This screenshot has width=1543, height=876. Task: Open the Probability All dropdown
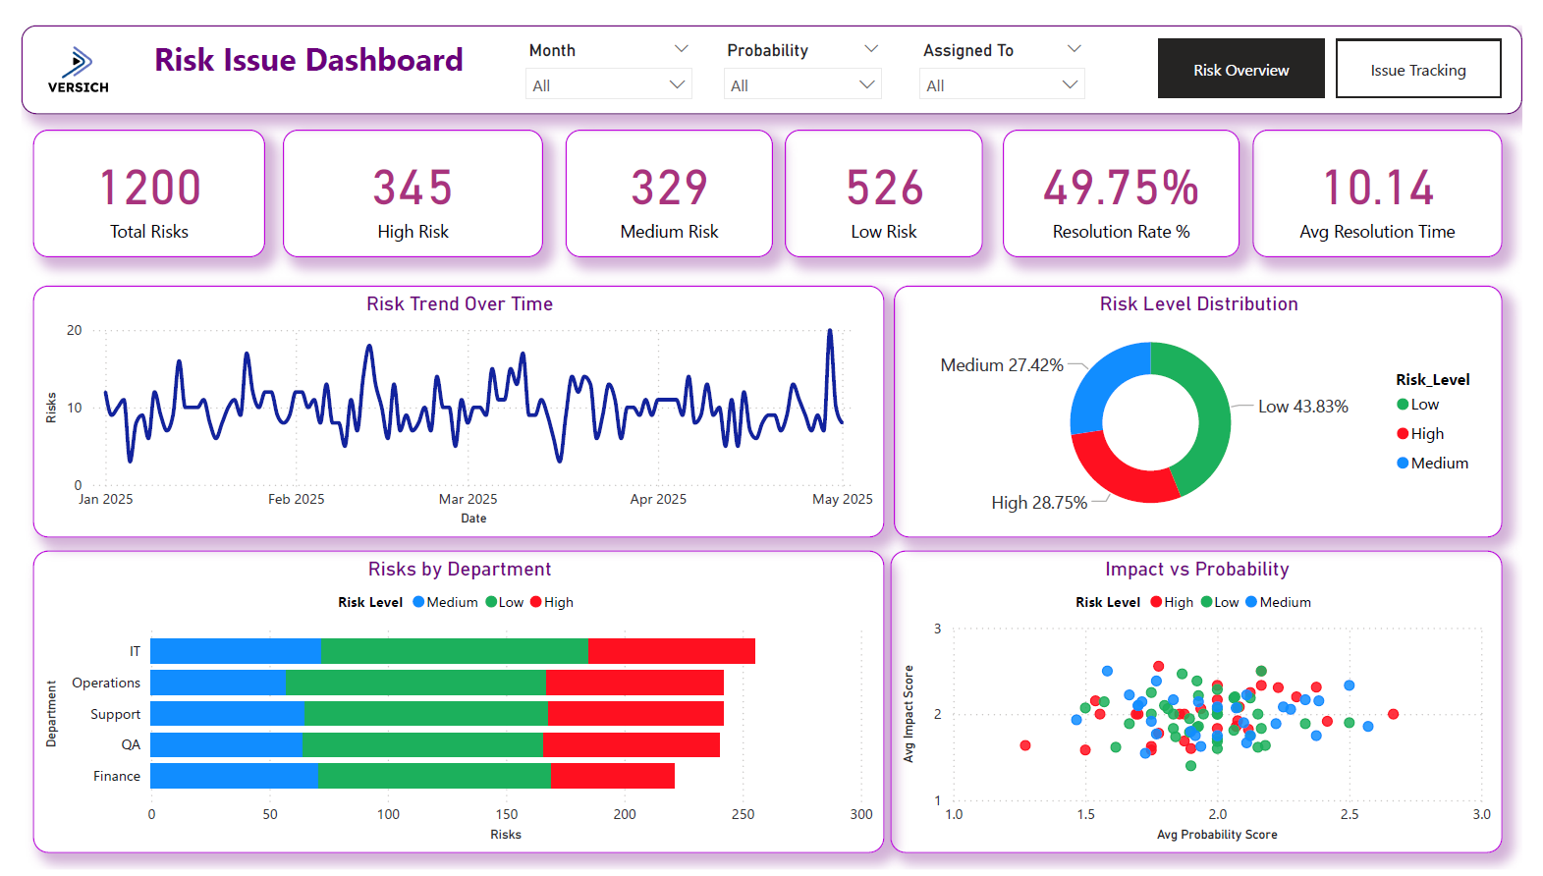click(801, 85)
